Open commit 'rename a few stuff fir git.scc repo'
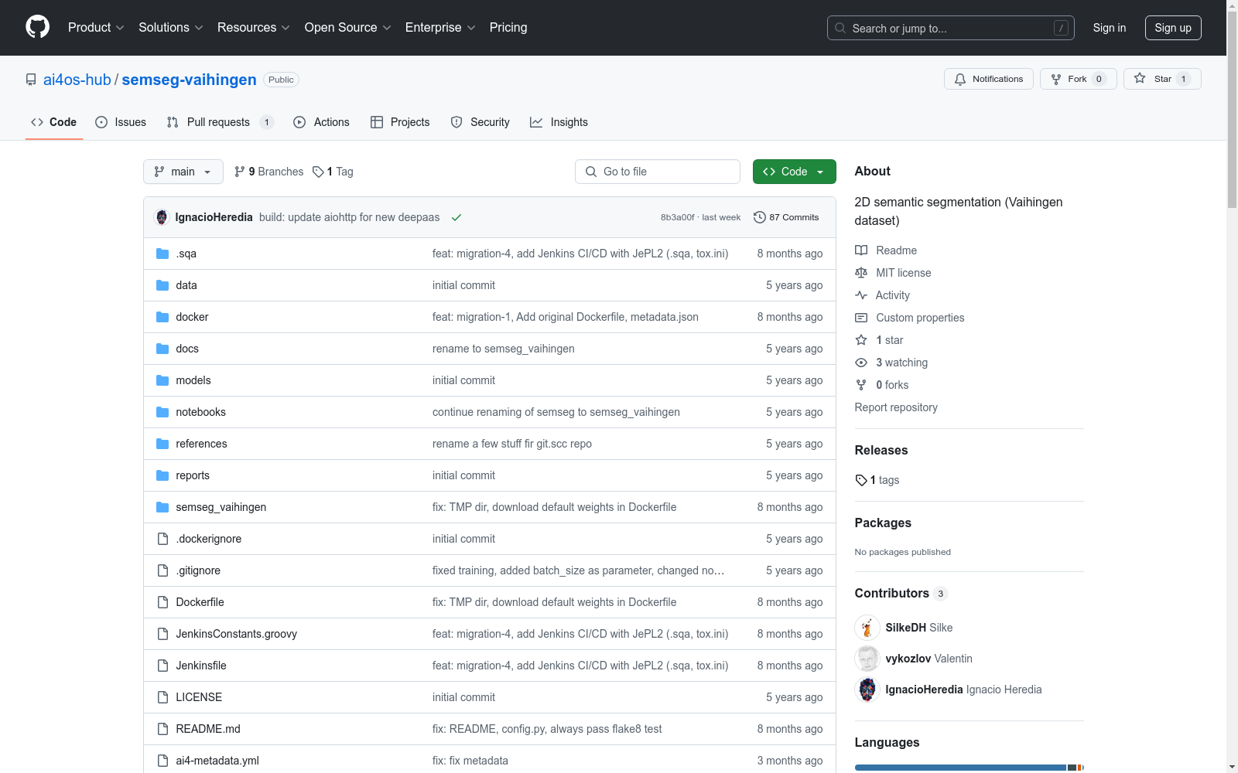 coord(512,444)
